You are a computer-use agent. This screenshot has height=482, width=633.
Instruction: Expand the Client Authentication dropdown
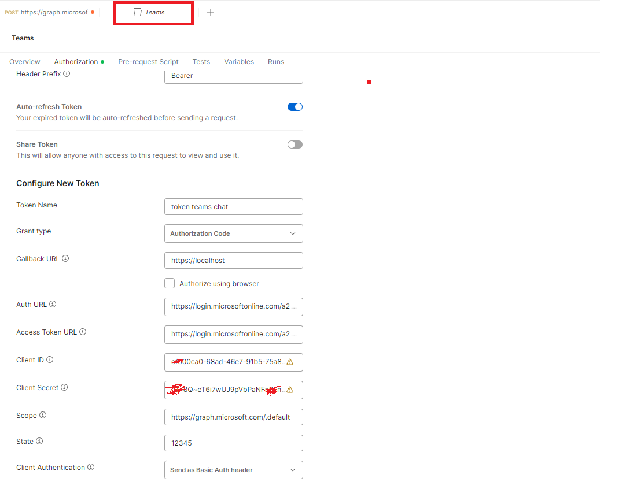point(233,470)
